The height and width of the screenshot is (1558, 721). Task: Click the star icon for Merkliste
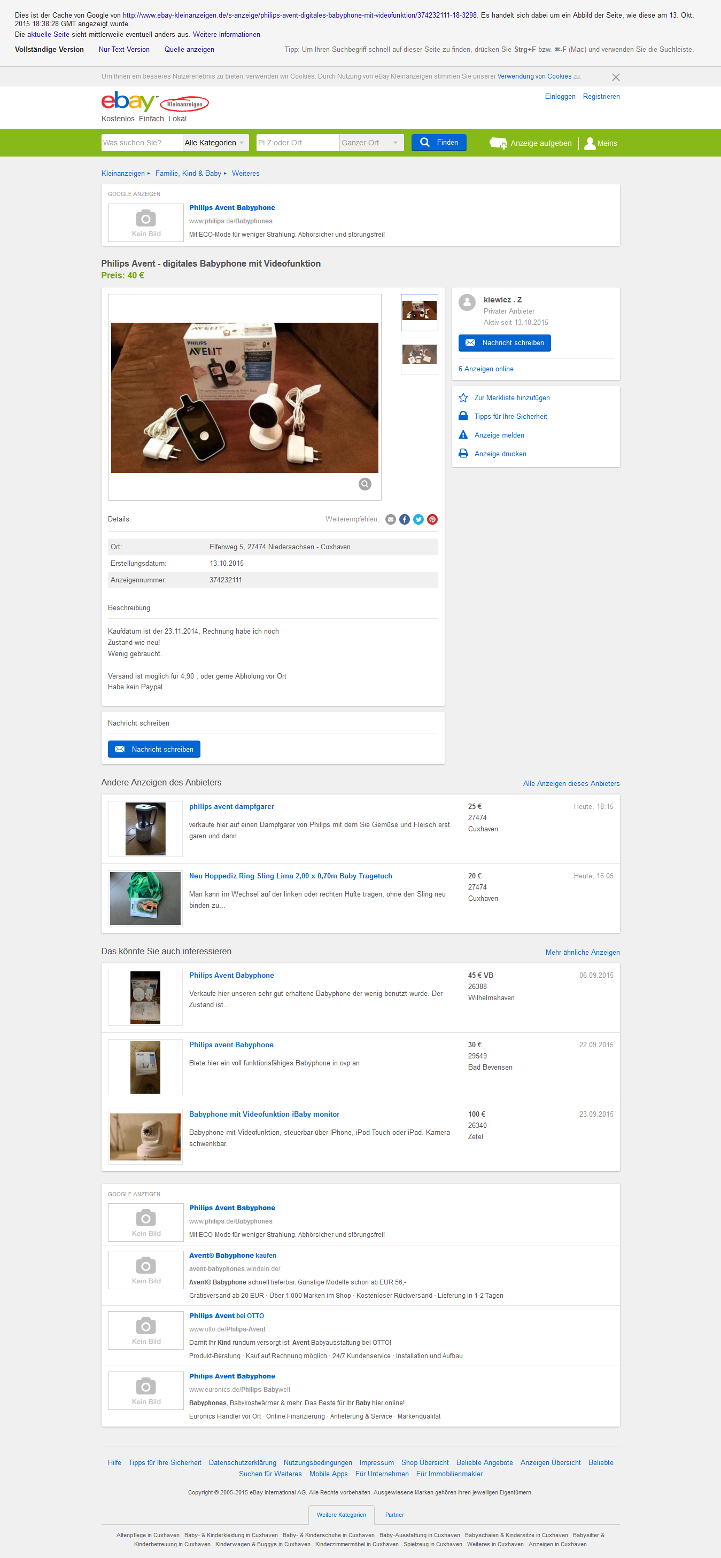463,398
